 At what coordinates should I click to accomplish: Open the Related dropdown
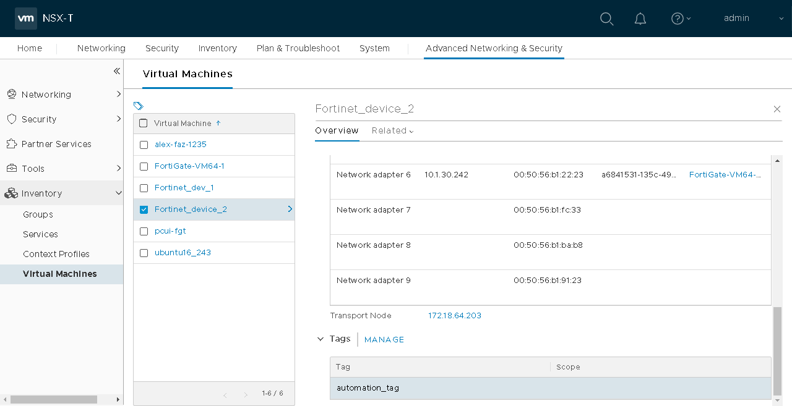coord(392,130)
